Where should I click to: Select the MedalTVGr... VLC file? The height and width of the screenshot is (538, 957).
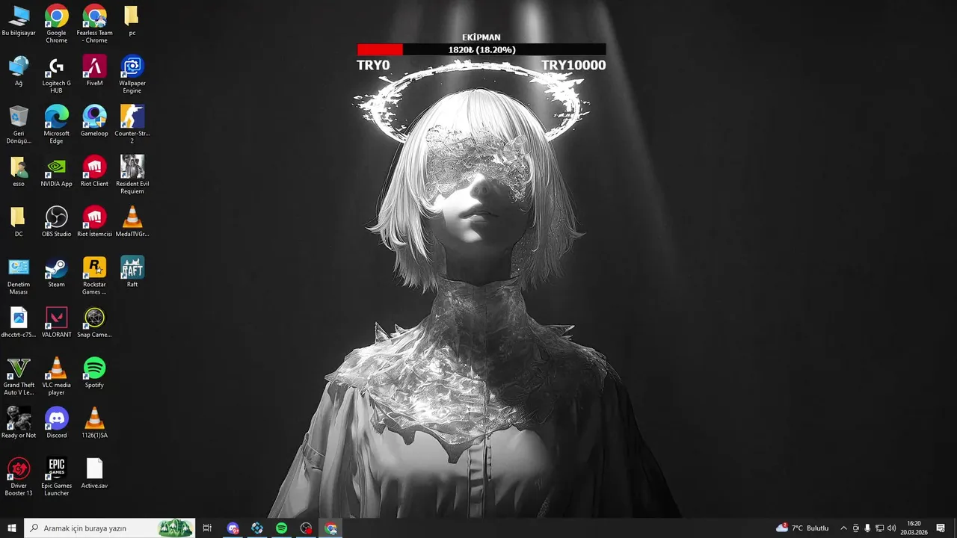pos(132,222)
